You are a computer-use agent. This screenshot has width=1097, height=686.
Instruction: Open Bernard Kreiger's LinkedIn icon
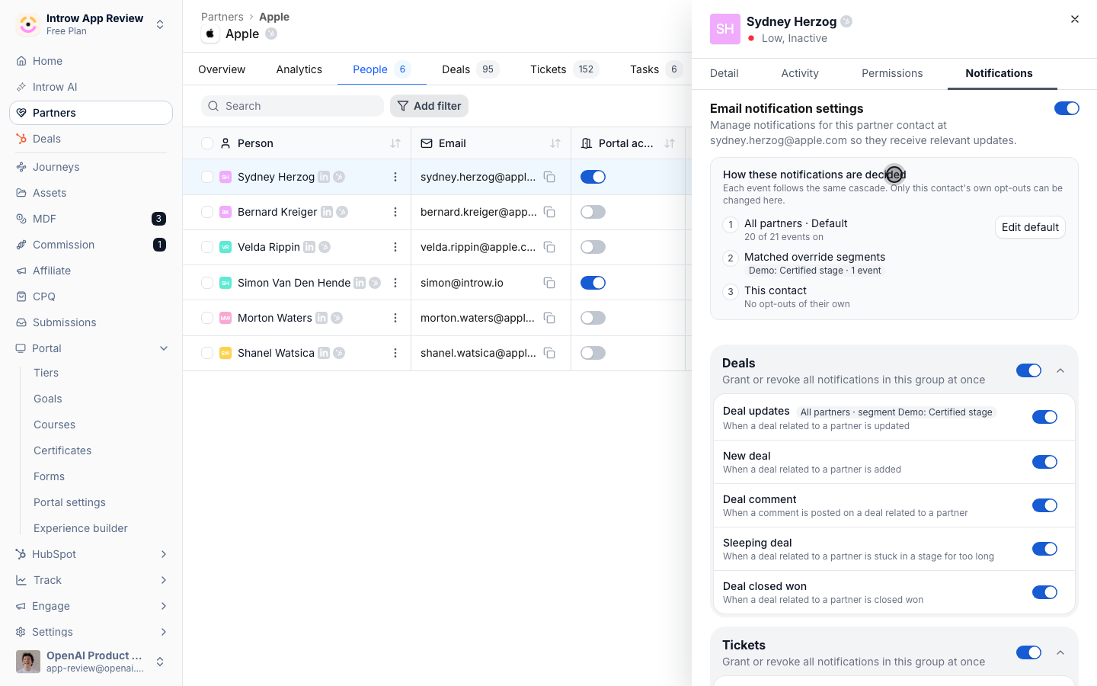coord(327,212)
